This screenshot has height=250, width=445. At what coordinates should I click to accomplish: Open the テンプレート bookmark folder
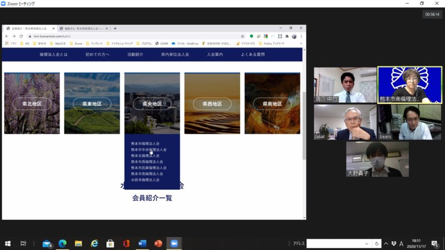(94, 43)
